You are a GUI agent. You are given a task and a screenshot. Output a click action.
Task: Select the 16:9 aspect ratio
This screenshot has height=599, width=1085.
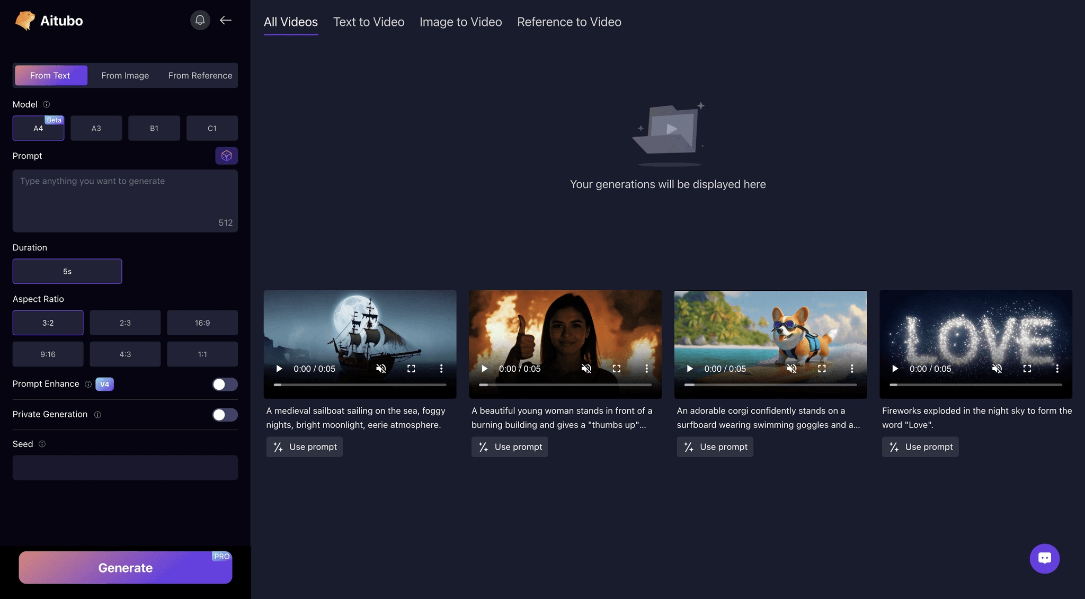[202, 323]
